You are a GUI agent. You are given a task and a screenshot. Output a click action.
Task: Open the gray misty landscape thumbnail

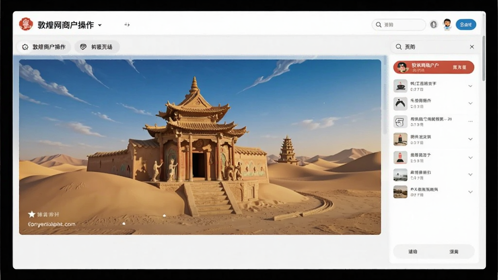[x=400, y=175]
